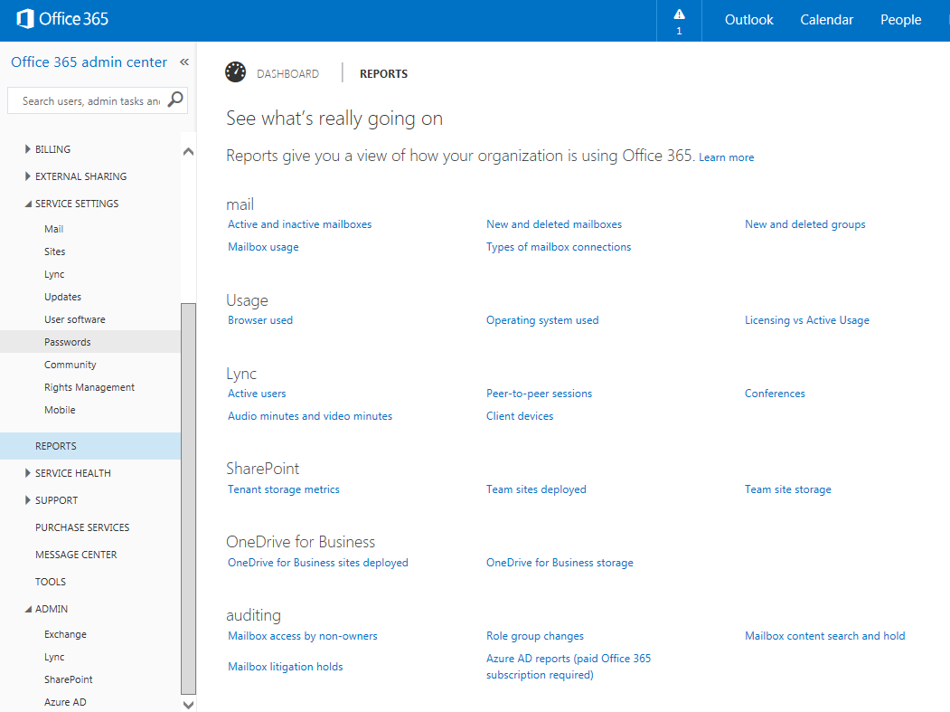Open Tenant storage metrics report
950x712 pixels.
click(x=283, y=489)
